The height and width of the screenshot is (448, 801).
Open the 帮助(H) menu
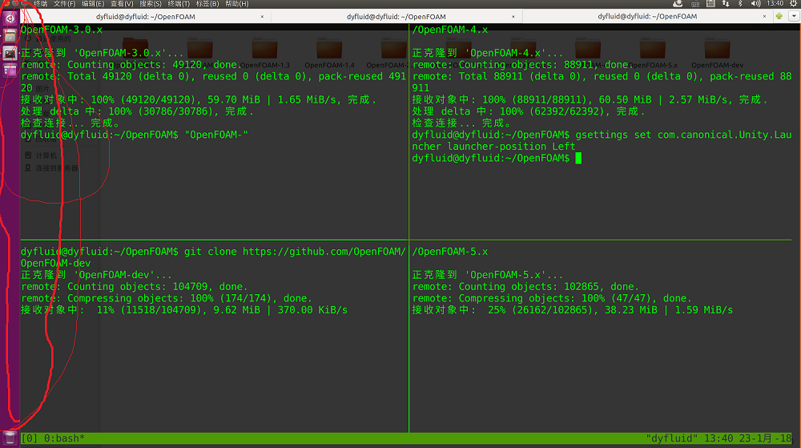point(236,3)
